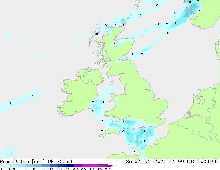
Task: Click the "UK-Global" model label
Action: (x=60, y=162)
